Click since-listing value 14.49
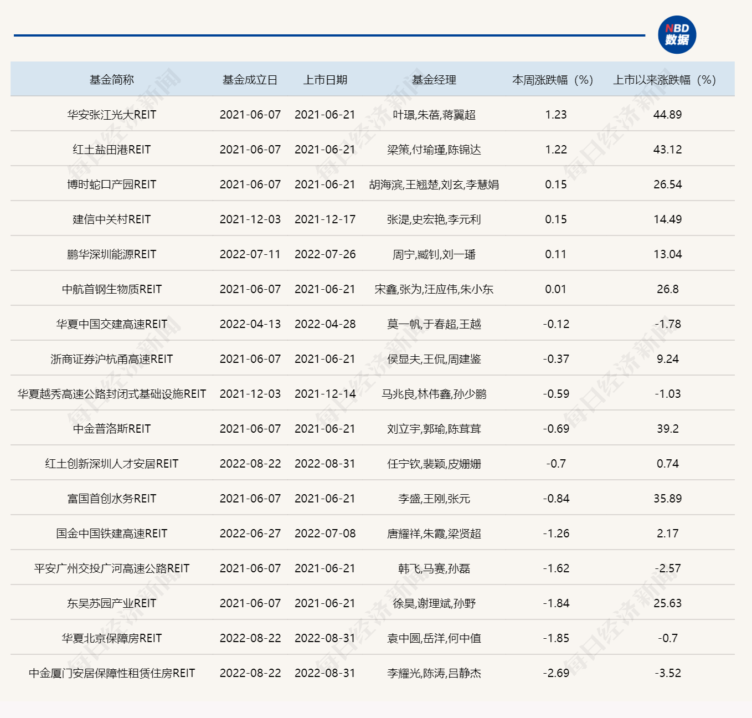 coord(667,219)
